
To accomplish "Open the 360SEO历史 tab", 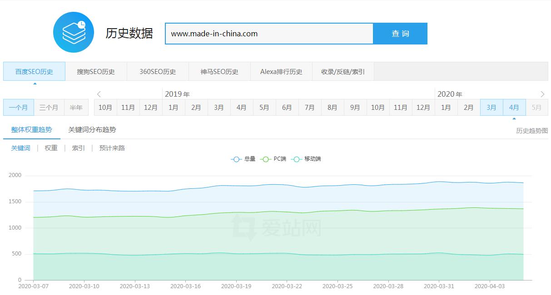I will tap(158, 71).
